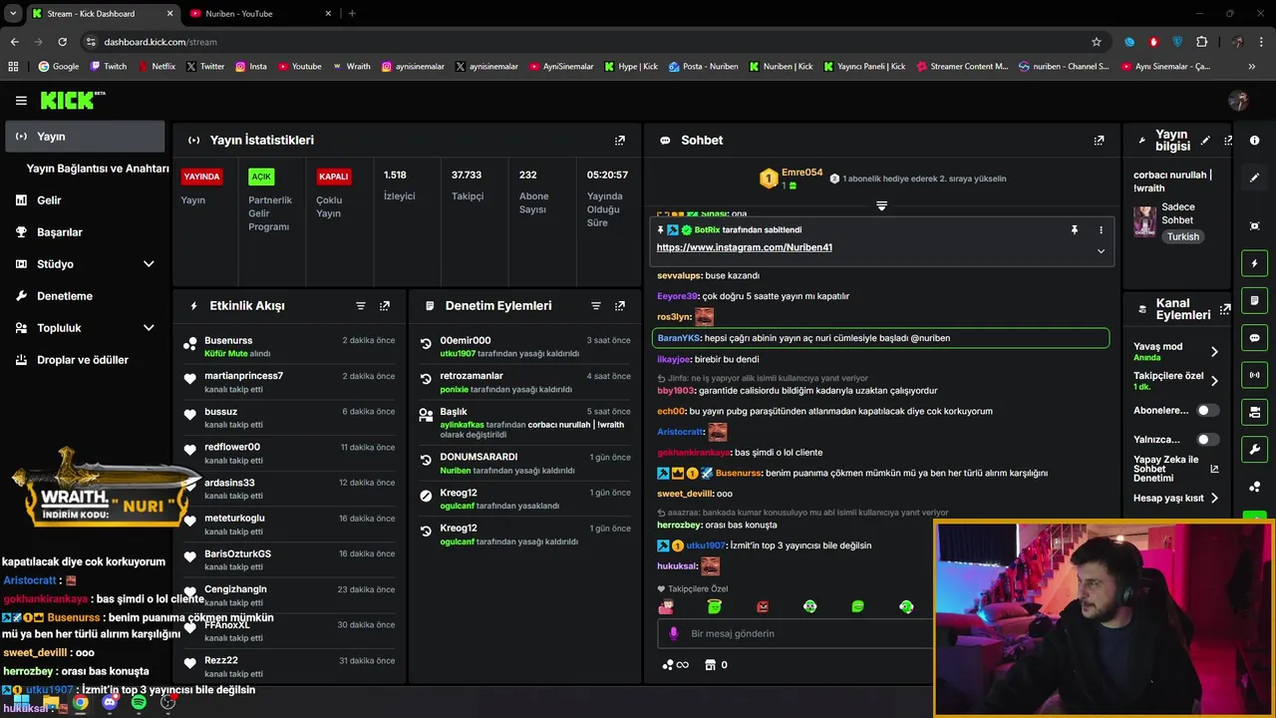Collapse the gift leaderboard bar in chat
The height and width of the screenshot is (718, 1276).
[881, 205]
